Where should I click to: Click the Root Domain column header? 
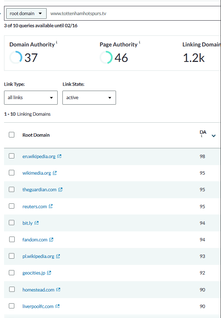[x=36, y=135]
